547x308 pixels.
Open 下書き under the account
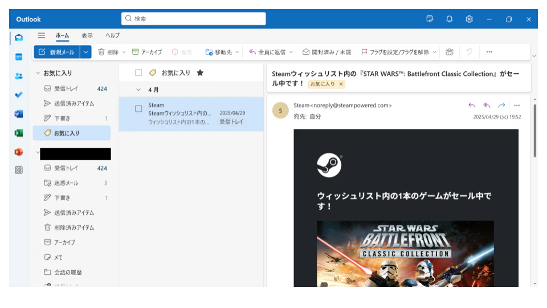[72, 198]
